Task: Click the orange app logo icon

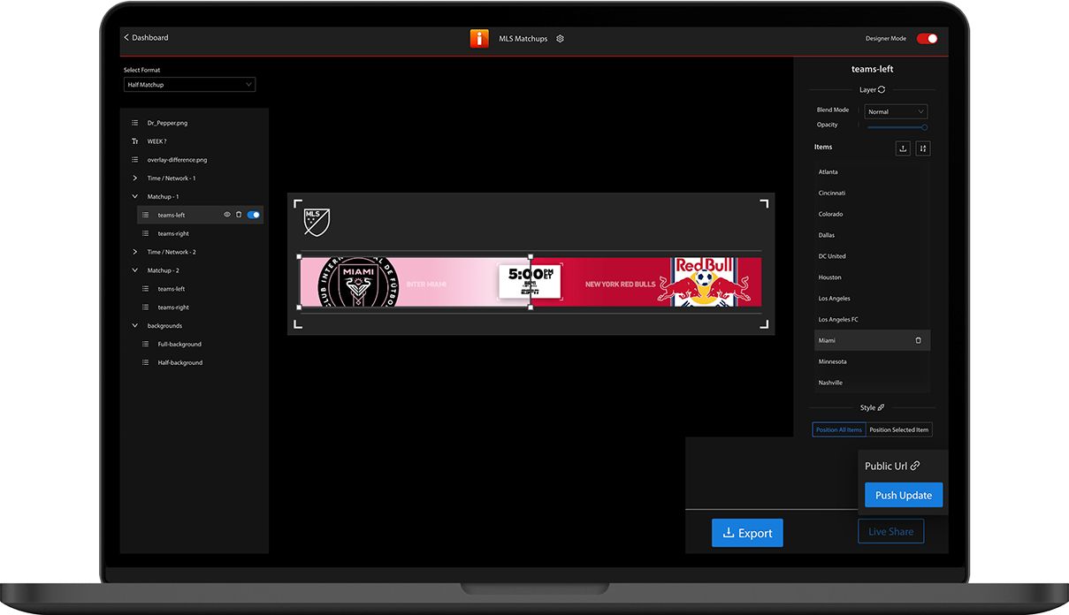Action: 479,39
